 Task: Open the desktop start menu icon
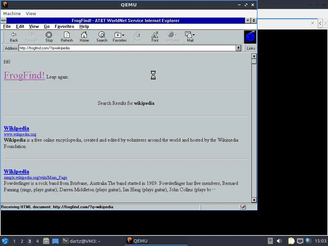pos(5,241)
